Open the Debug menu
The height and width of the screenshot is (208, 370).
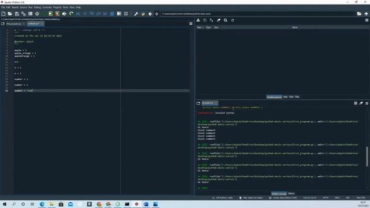click(37, 8)
